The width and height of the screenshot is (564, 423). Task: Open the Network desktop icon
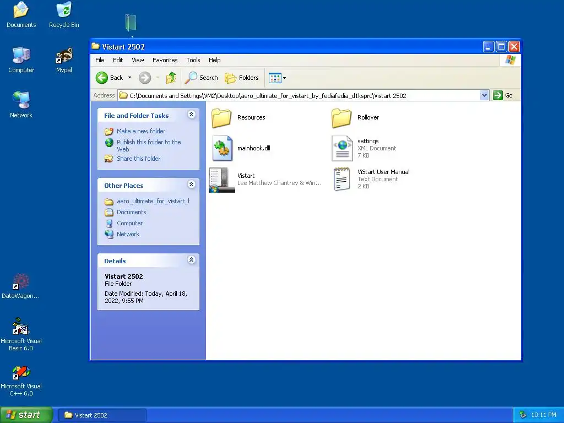point(21,105)
